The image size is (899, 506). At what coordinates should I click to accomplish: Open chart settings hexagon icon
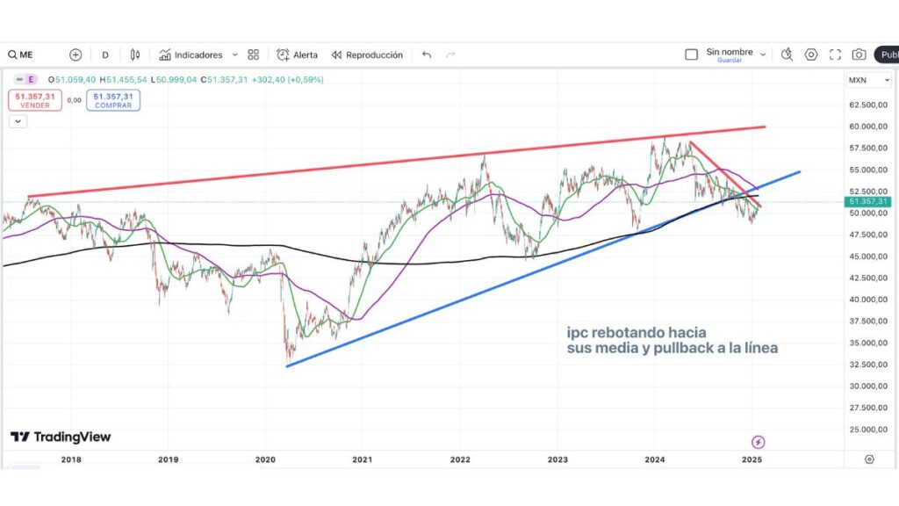[x=811, y=54]
